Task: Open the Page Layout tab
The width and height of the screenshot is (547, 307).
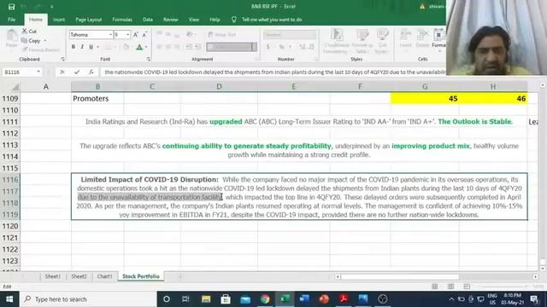Action: coord(89,20)
